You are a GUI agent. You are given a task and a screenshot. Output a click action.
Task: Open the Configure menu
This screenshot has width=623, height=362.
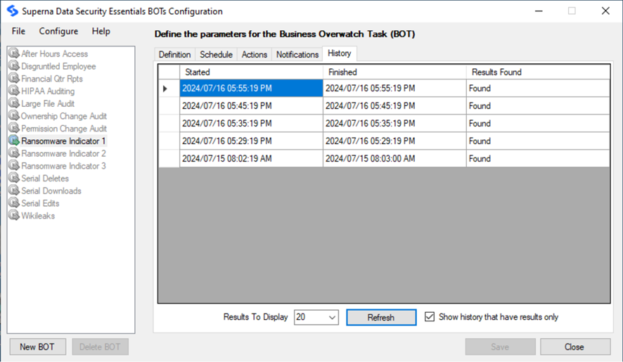click(x=58, y=31)
